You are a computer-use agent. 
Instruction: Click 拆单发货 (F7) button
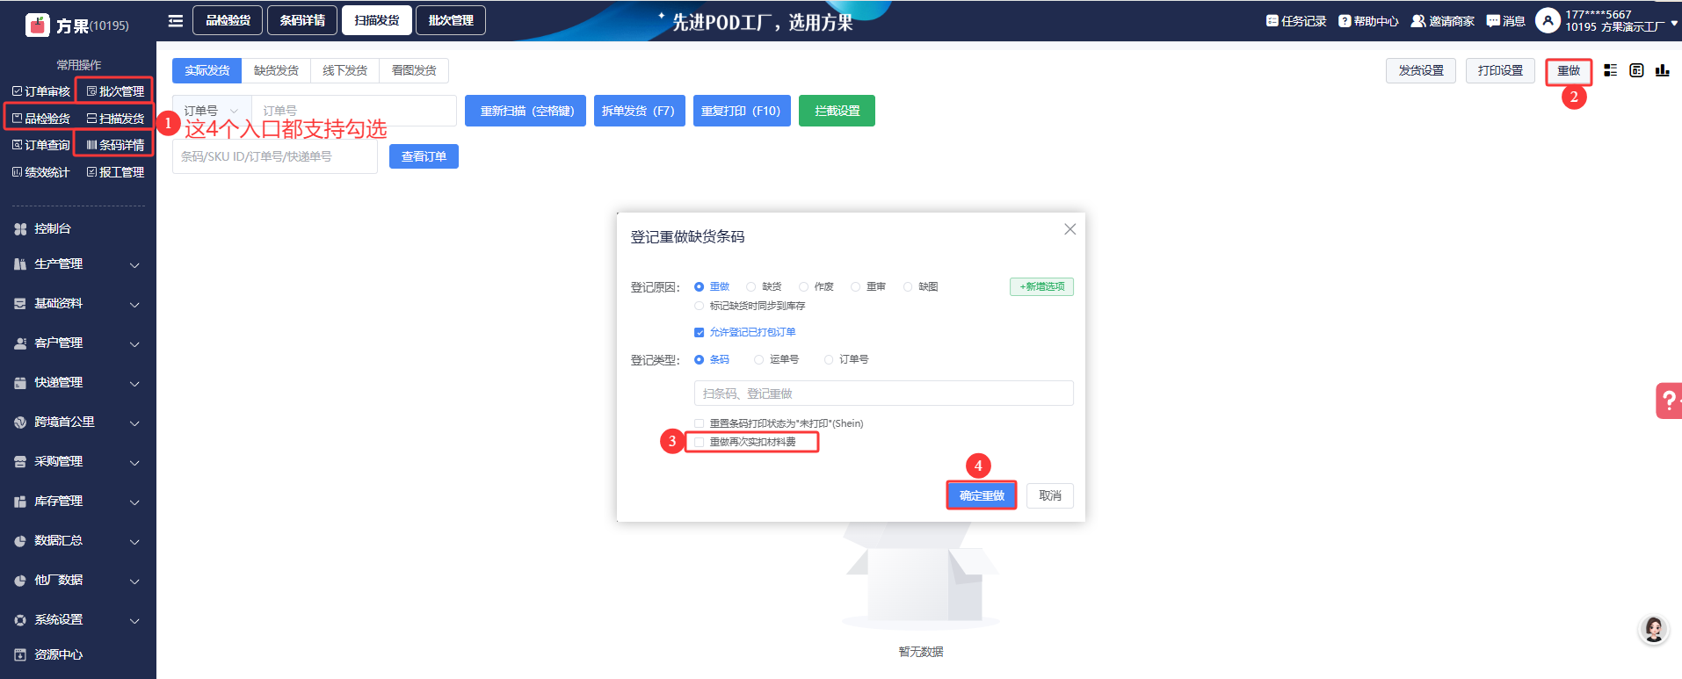coord(640,111)
